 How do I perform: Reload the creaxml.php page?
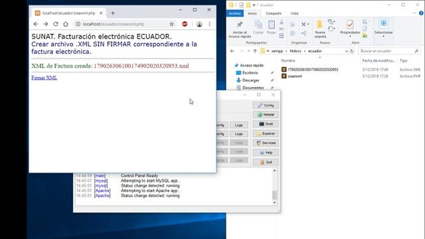click(x=56, y=24)
